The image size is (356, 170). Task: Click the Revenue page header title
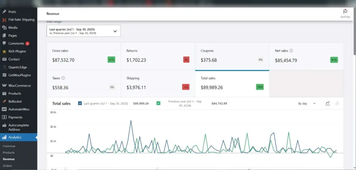point(53,13)
